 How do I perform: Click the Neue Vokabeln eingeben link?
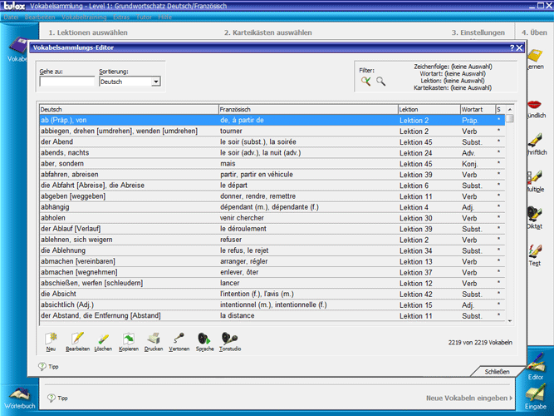coord(468,399)
